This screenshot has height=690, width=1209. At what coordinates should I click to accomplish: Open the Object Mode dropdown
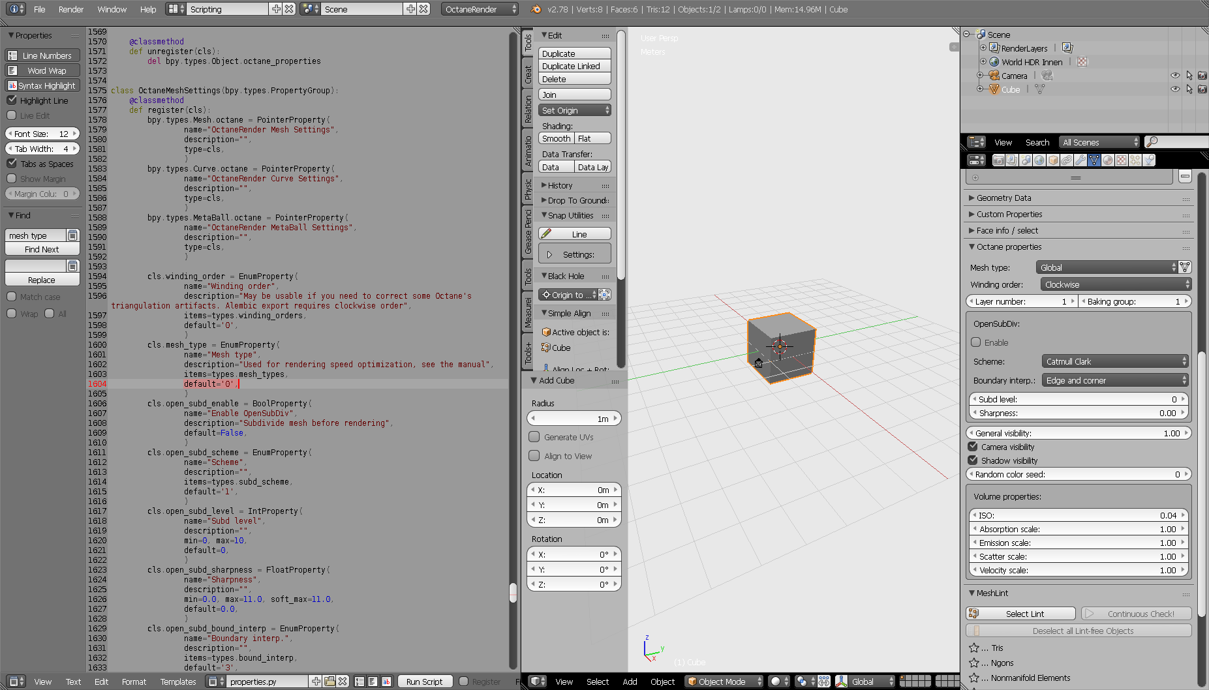pos(725,681)
